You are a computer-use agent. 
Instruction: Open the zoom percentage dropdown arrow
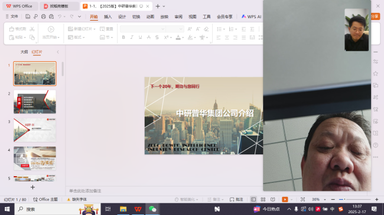pos(325,200)
